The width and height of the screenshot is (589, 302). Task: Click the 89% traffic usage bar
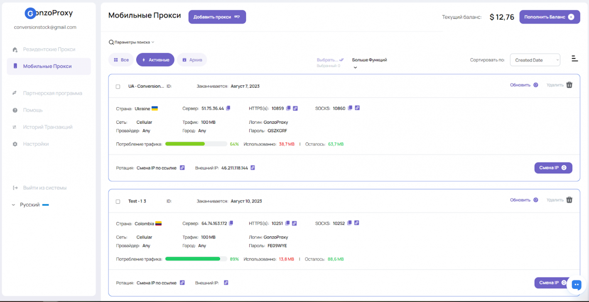(x=196, y=259)
